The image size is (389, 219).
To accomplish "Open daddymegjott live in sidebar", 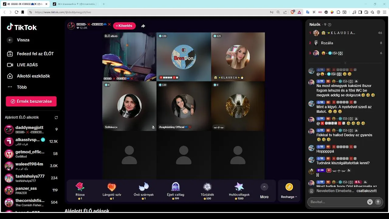I will tap(31, 129).
